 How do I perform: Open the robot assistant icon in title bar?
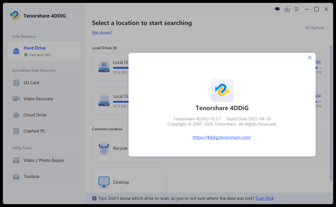click(277, 9)
